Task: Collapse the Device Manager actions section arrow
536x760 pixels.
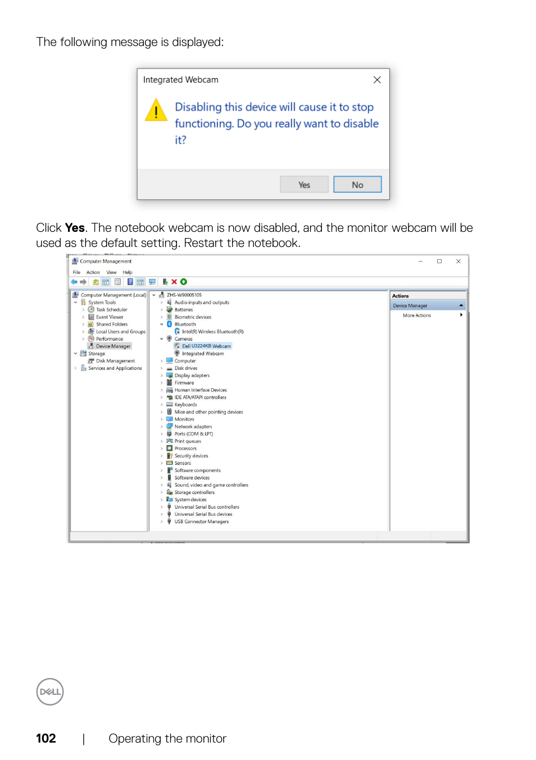Action: [461, 305]
